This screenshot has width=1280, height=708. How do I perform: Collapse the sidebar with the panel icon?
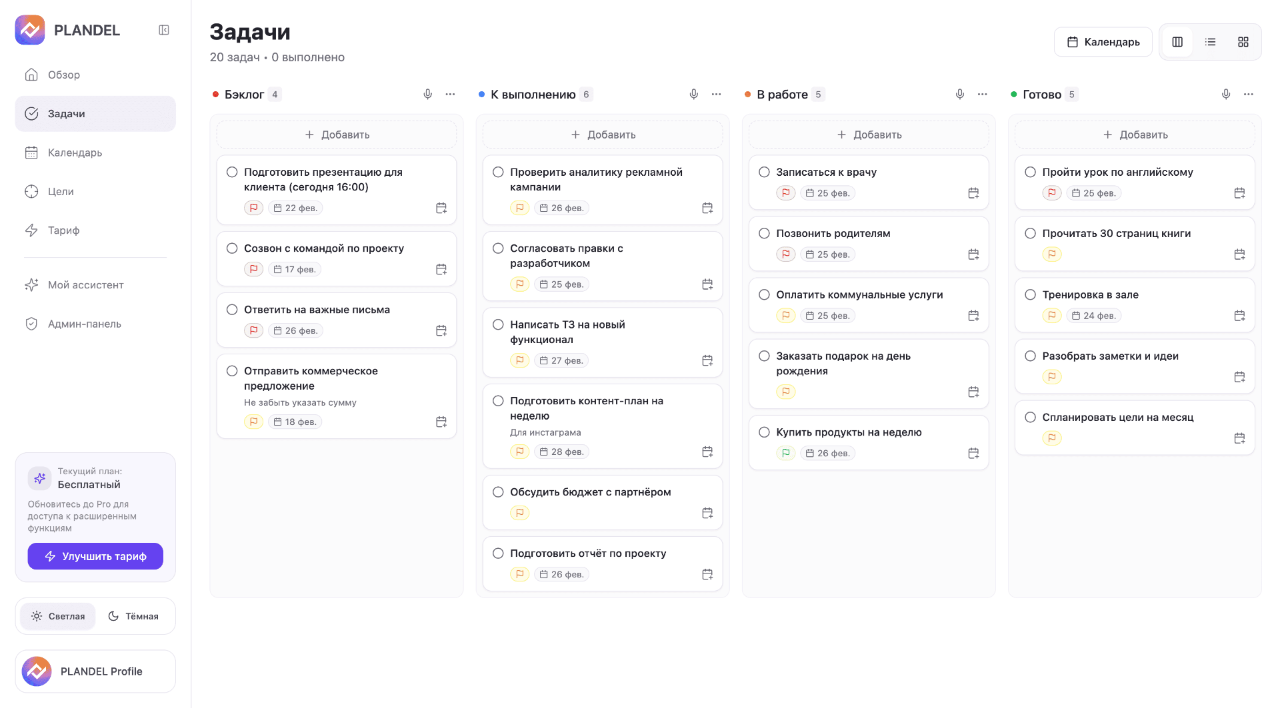point(164,30)
